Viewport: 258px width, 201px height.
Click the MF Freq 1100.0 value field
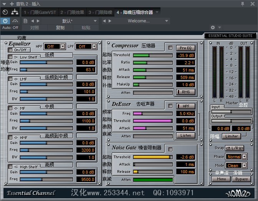86,121
